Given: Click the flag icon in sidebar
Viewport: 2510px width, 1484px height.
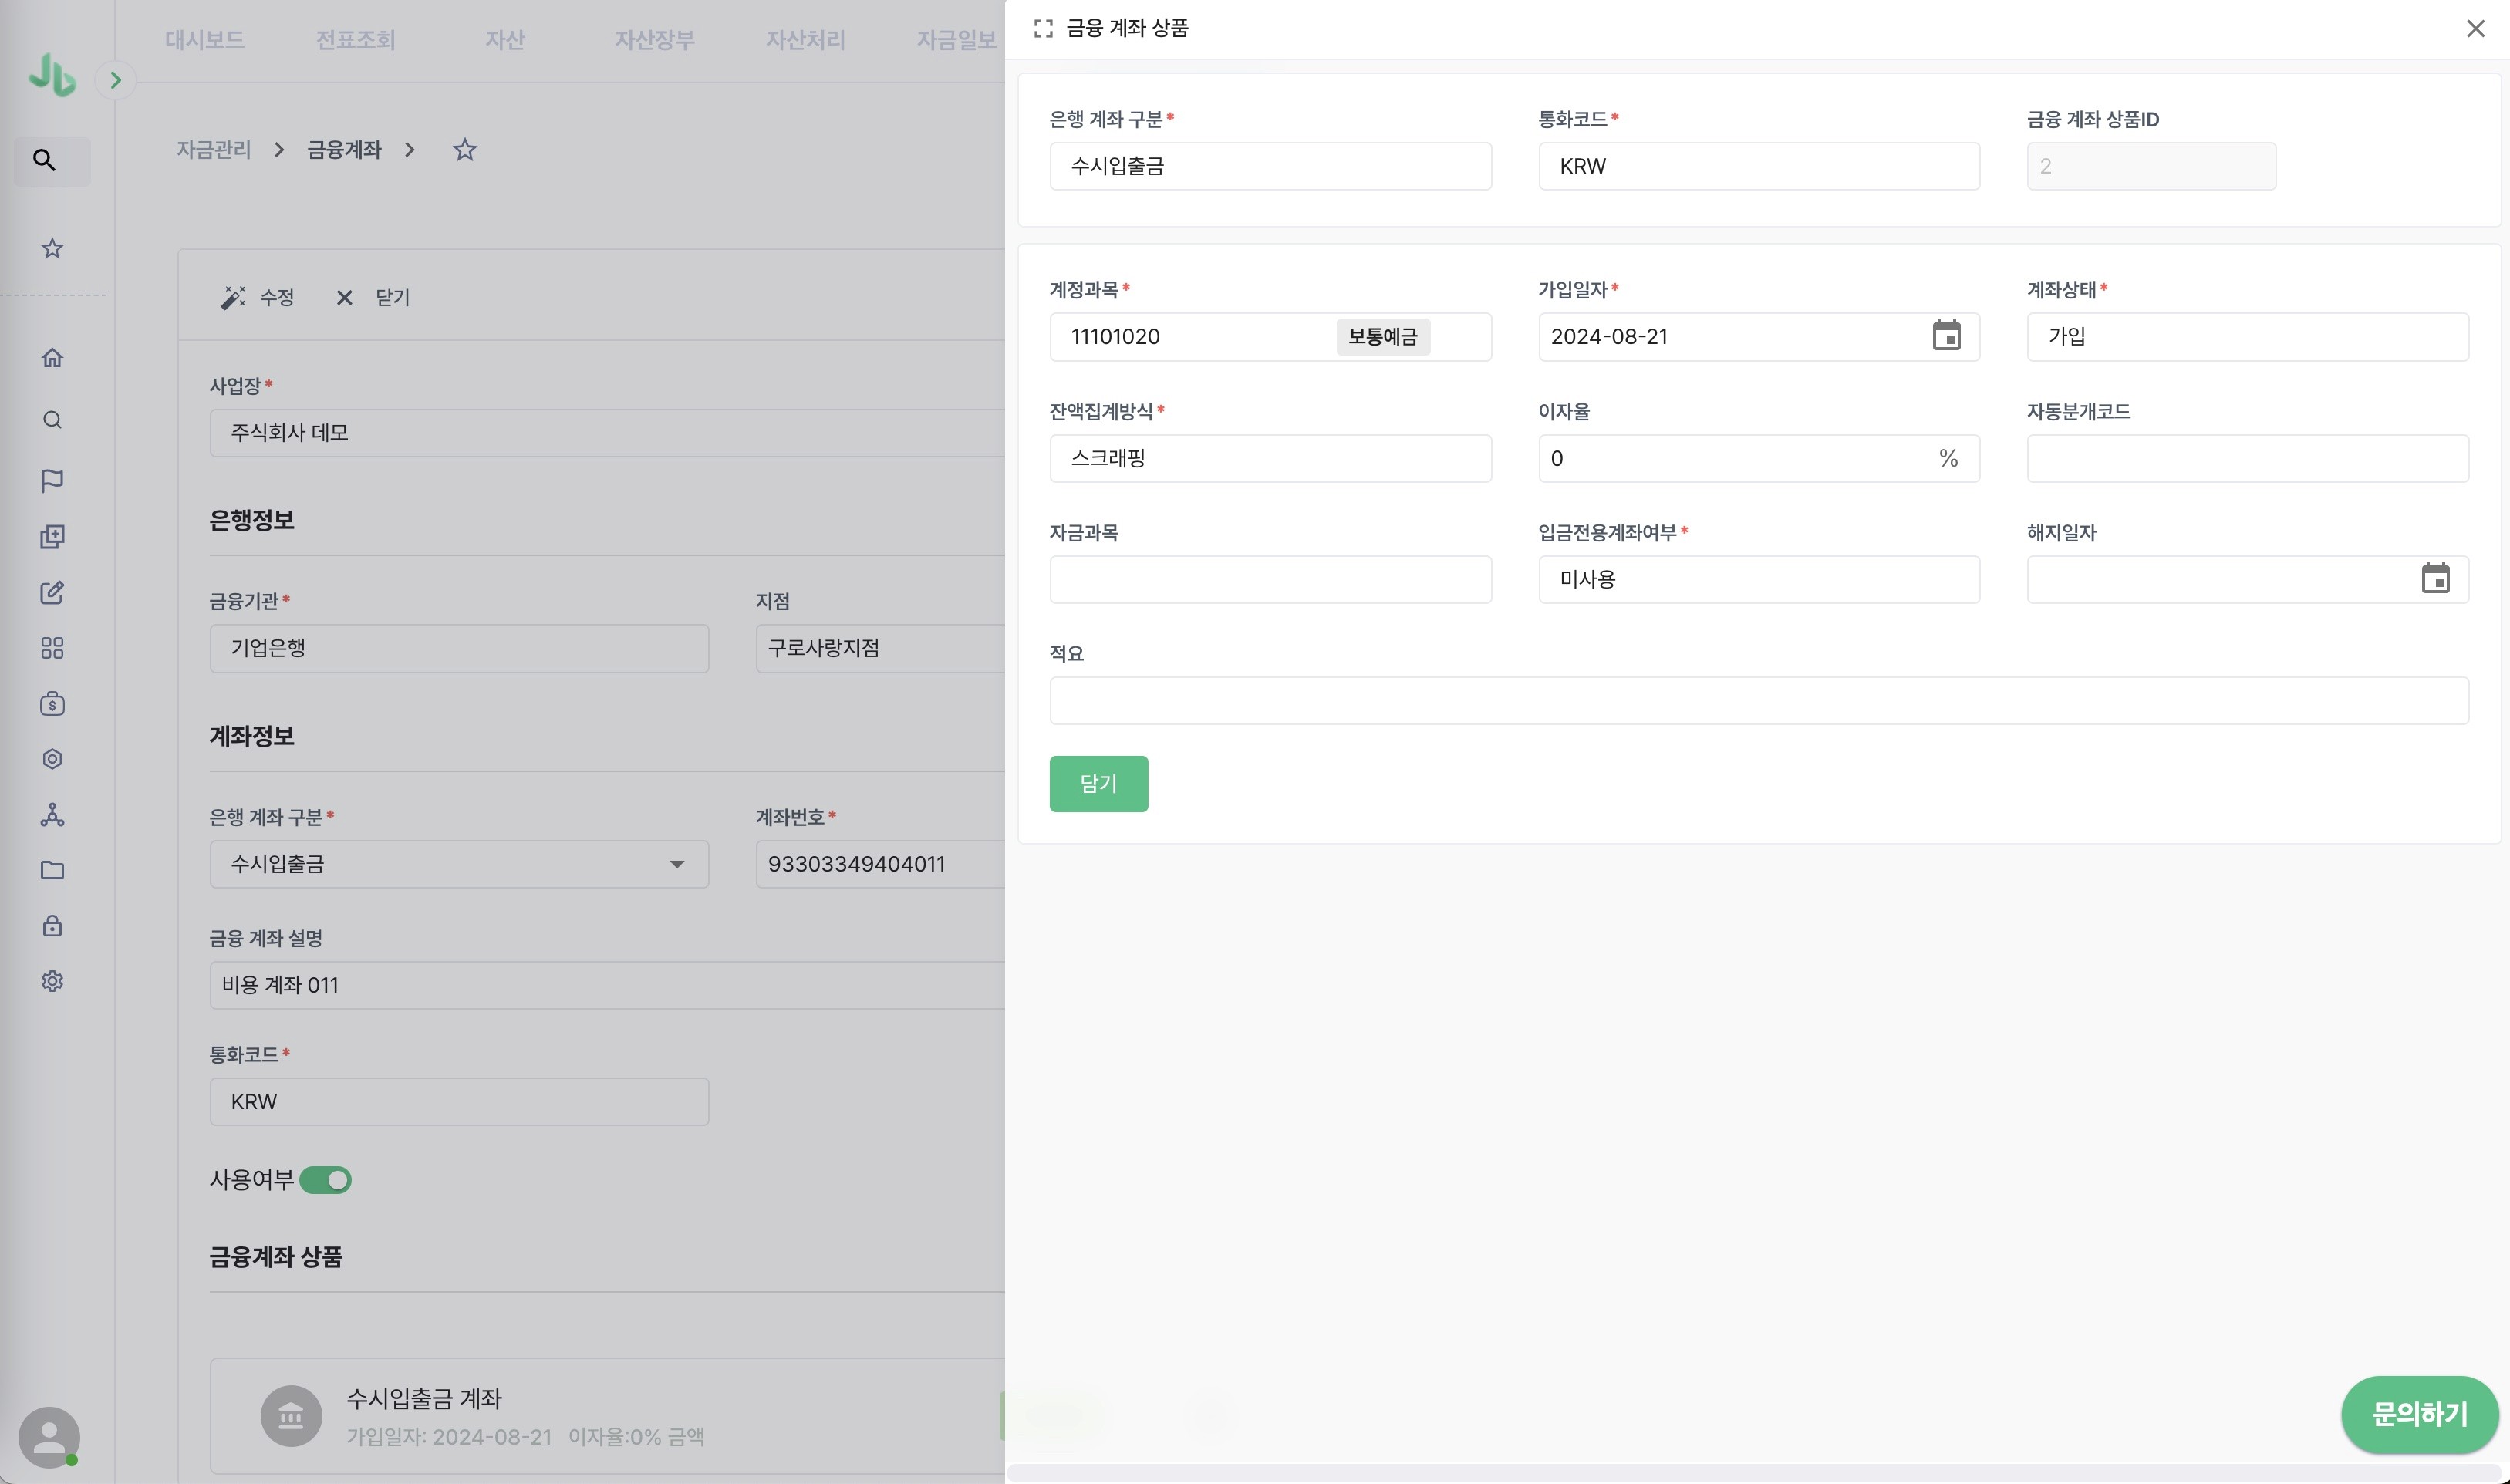Looking at the screenshot, I should pos(52,481).
